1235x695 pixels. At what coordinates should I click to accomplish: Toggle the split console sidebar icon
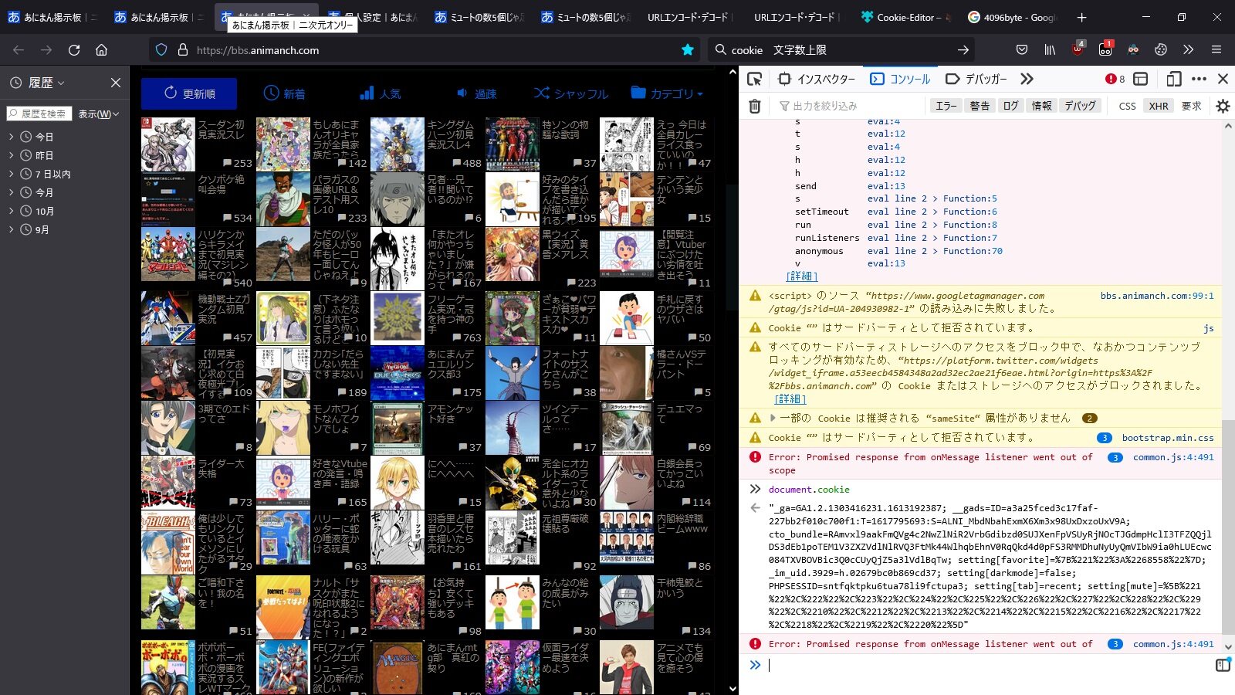(x=1223, y=665)
